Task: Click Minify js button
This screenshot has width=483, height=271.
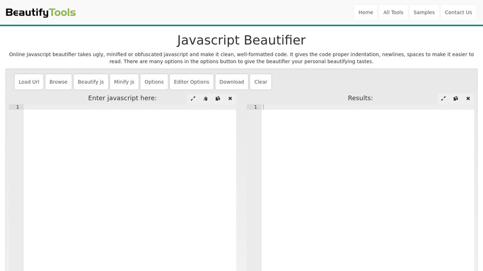Action: click(x=124, y=82)
